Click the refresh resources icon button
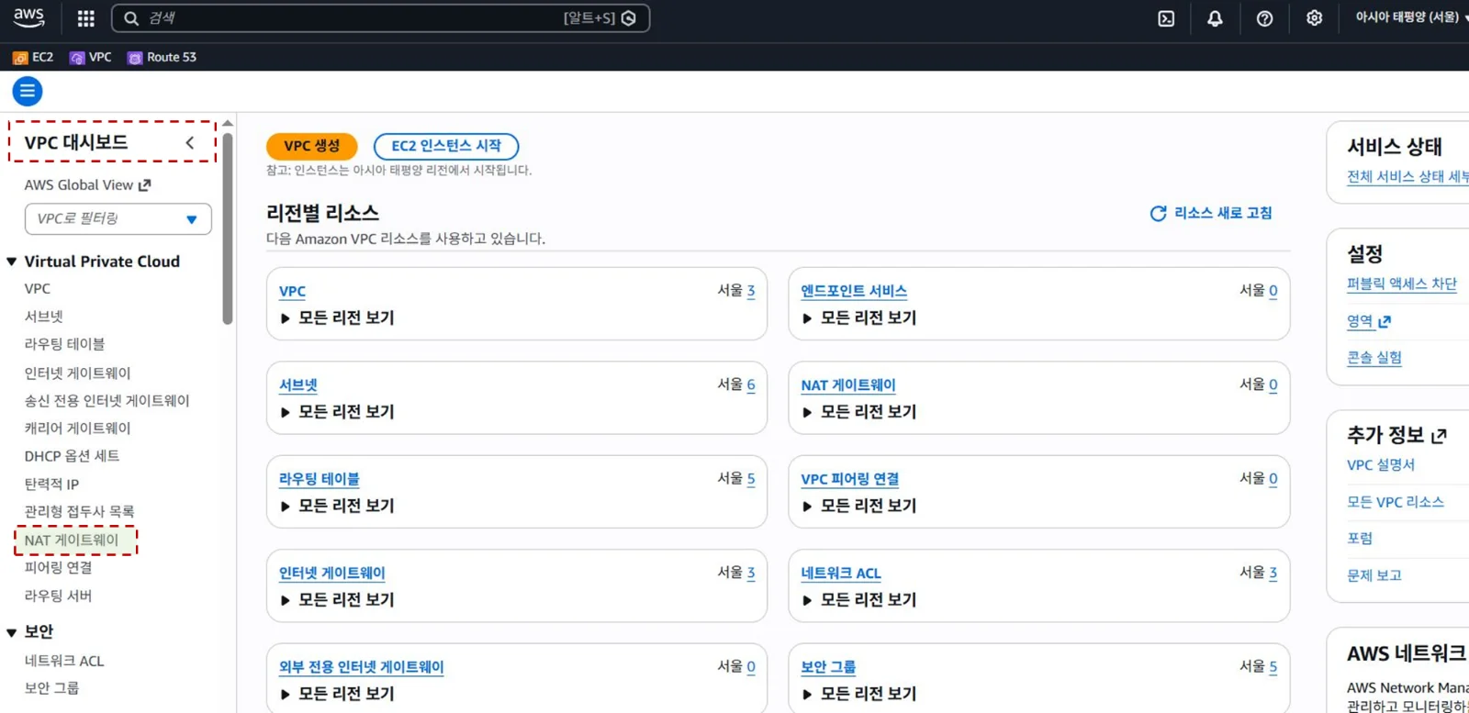Image resolution: width=1469 pixels, height=713 pixels. [1158, 213]
